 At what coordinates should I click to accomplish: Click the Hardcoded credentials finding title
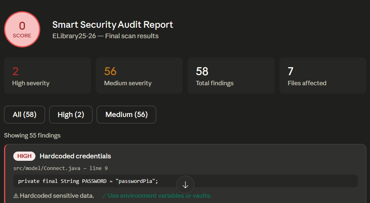[75, 156]
